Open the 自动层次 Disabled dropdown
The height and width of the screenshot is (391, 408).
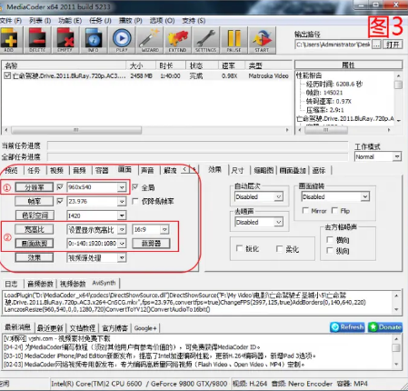(x=279, y=197)
